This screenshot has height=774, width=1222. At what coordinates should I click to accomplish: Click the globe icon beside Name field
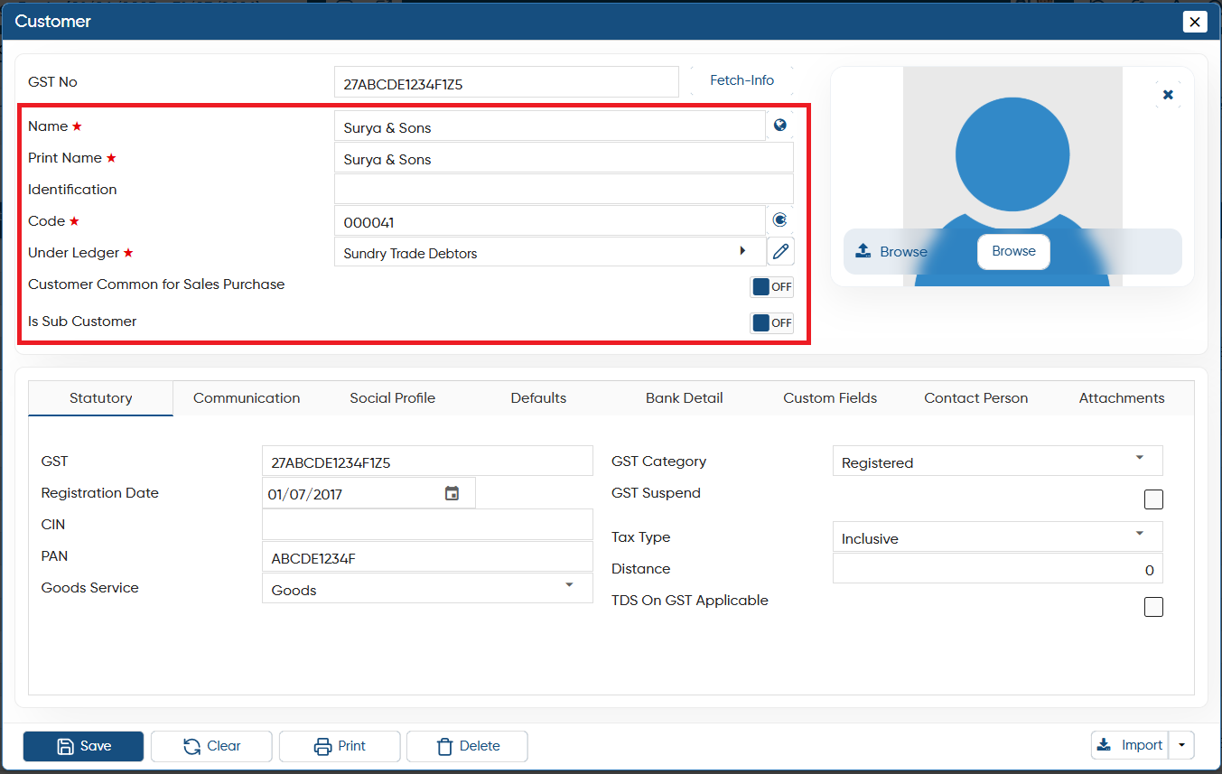tap(780, 126)
